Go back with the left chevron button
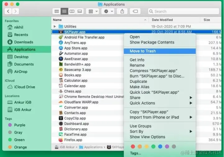Viewport: 224px width, 157px height. pyautogui.click(x=8, y=11)
